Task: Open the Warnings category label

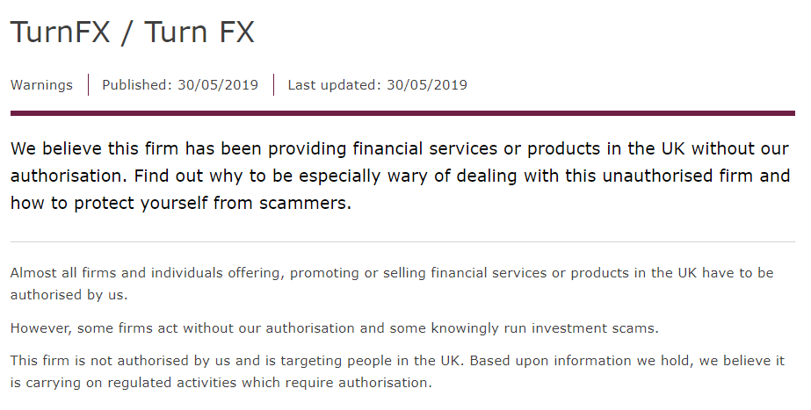Action: coord(41,85)
